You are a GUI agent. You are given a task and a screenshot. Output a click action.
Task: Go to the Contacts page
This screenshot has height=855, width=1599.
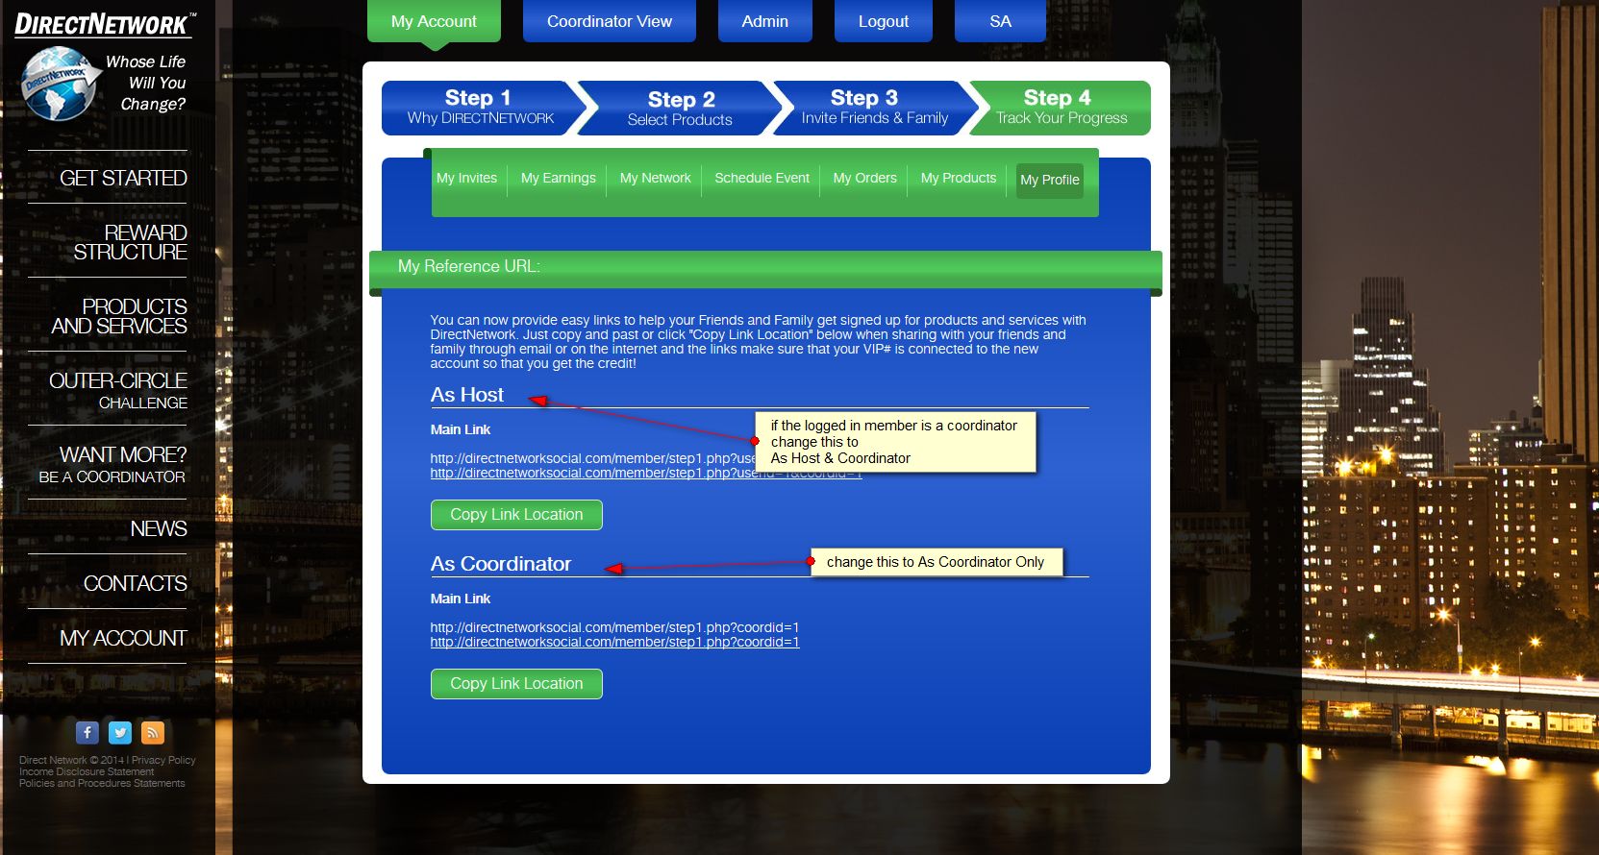coord(136,583)
